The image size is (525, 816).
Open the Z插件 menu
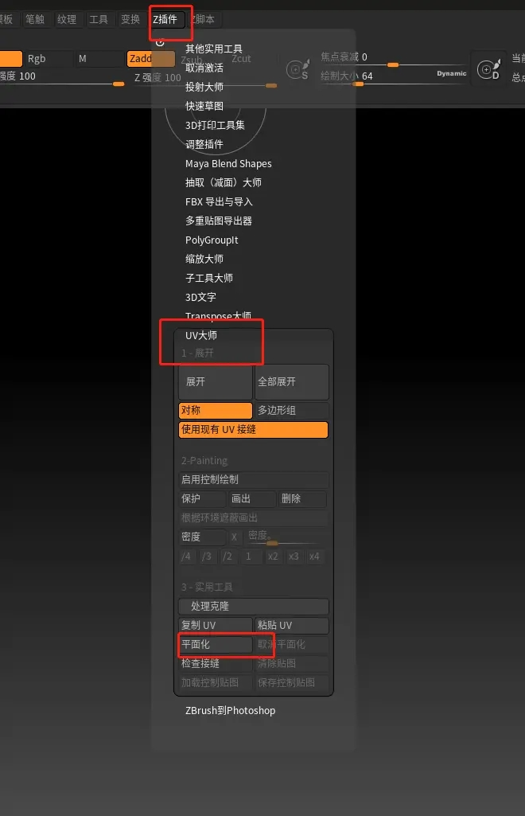pyautogui.click(x=165, y=19)
